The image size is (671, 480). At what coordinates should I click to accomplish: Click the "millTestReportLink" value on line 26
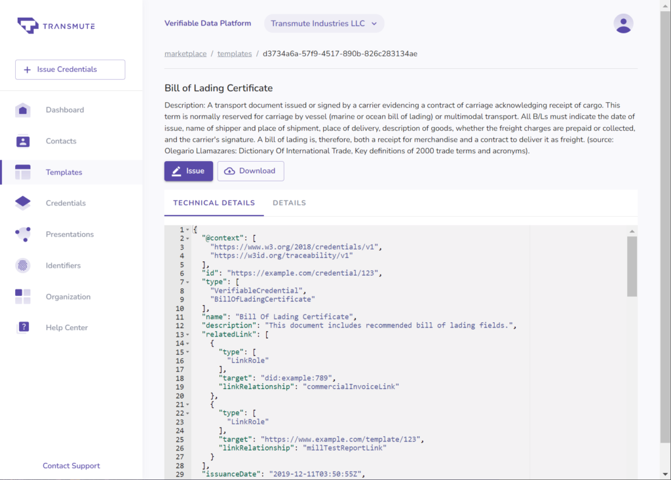click(x=345, y=448)
